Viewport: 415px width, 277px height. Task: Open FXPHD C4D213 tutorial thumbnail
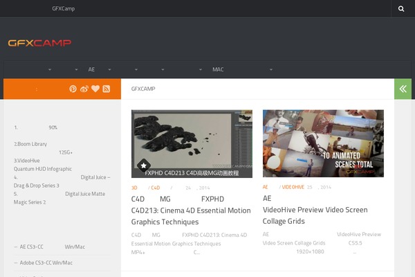click(192, 143)
